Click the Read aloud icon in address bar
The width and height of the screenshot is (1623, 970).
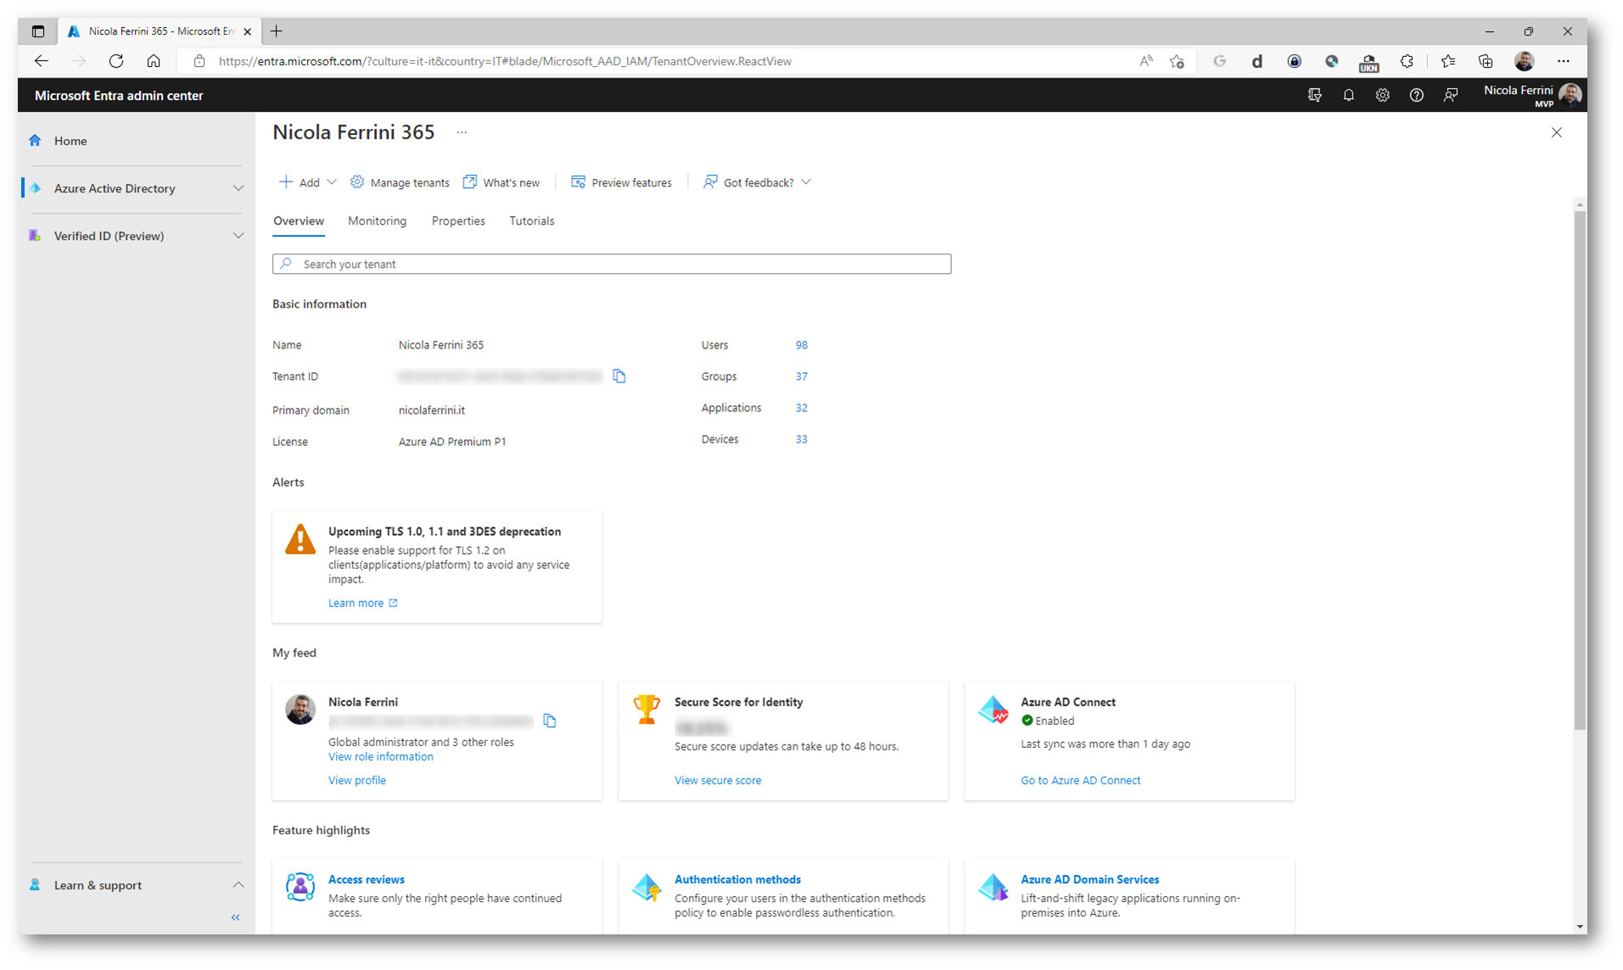pyautogui.click(x=1146, y=61)
